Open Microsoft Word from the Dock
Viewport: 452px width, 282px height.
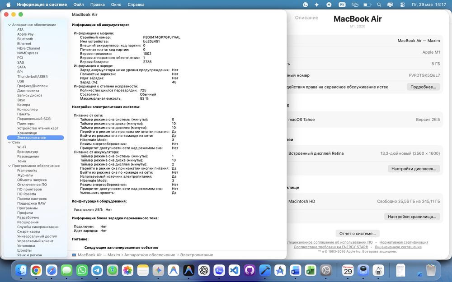click(x=296, y=270)
